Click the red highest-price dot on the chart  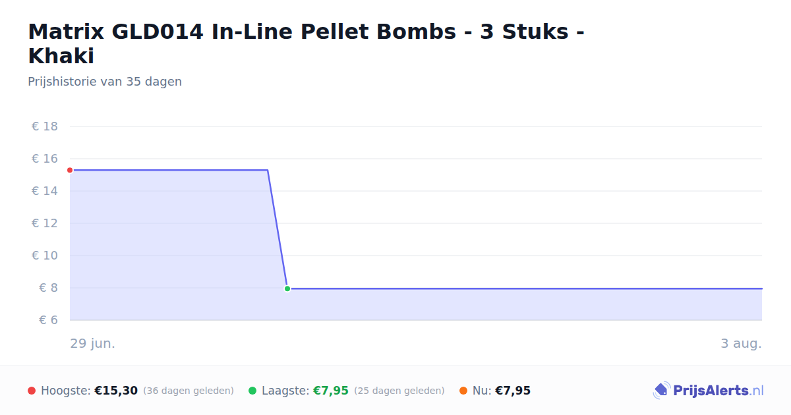coord(70,170)
